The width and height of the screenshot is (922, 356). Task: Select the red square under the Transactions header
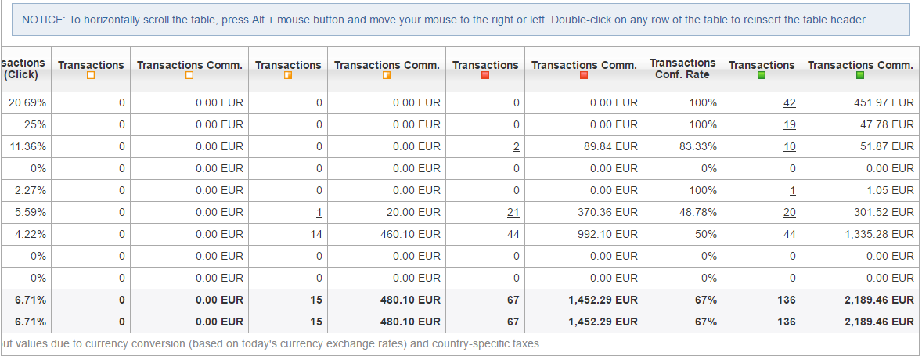point(485,76)
